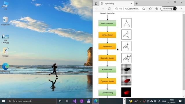
Task: Open the network globe tray icon
Action: (x=155, y=101)
